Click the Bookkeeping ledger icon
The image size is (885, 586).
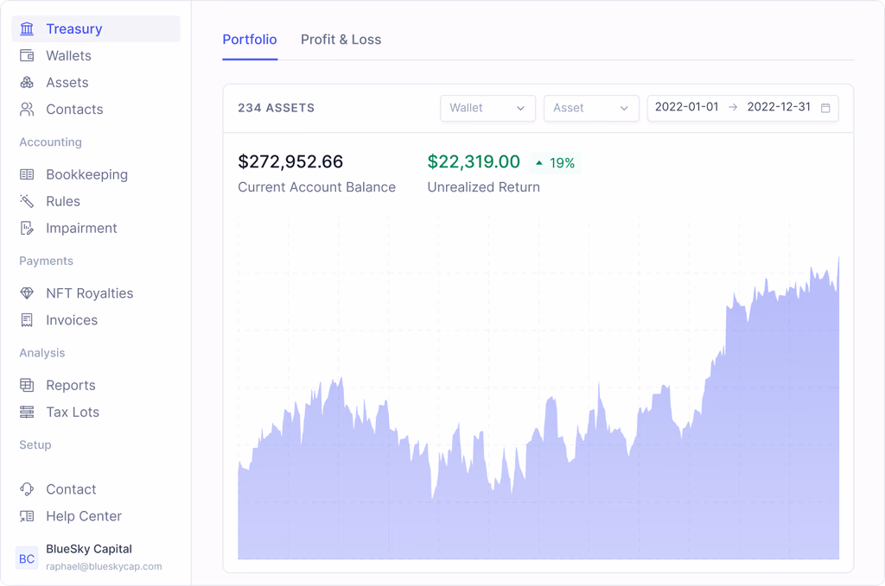28,174
